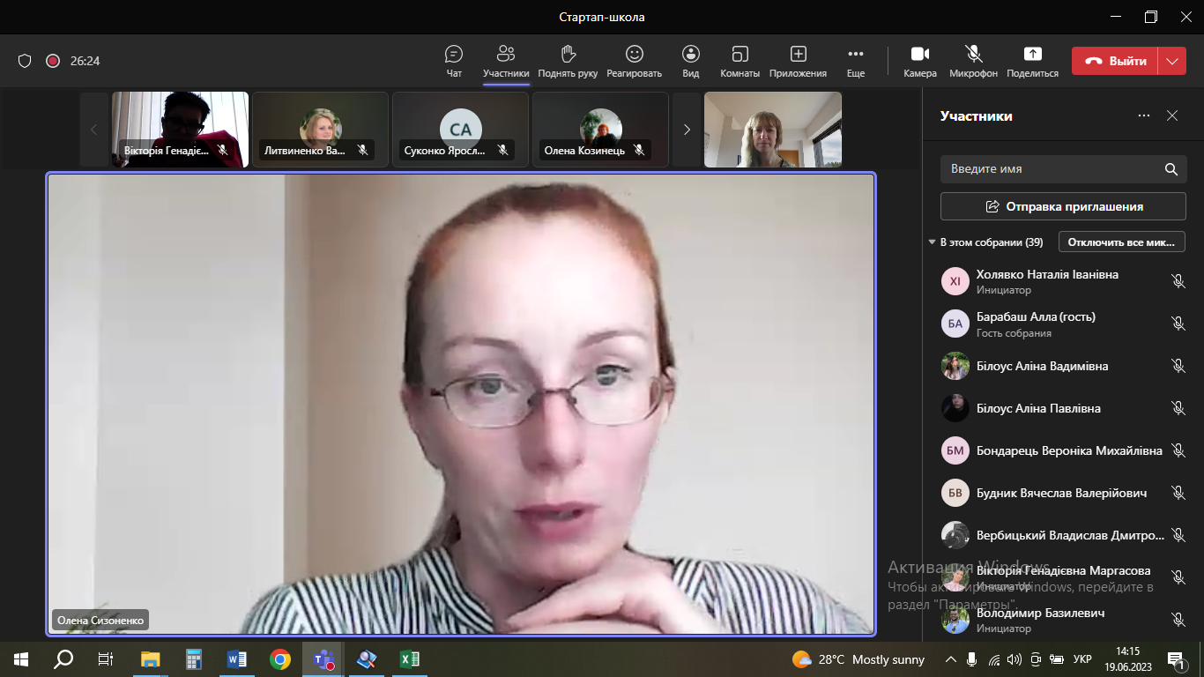The image size is (1204, 677).
Task: Toggle mic of Холявко Наталія Іванівна
Action: pyautogui.click(x=1178, y=281)
